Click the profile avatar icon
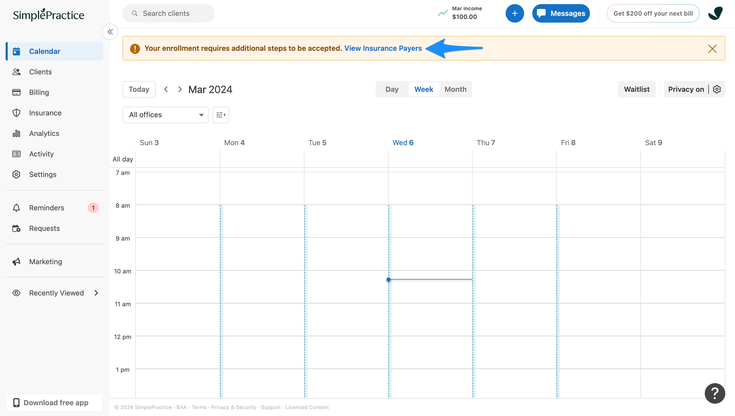 click(715, 13)
